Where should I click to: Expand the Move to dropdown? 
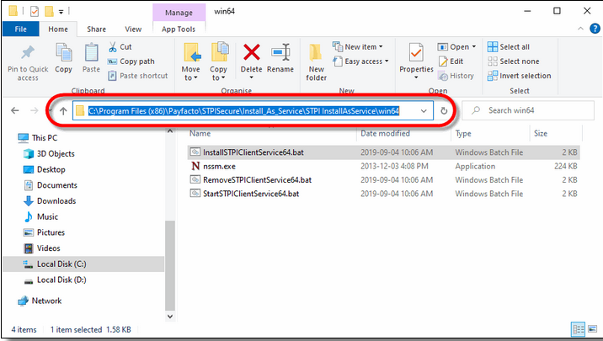coord(191,78)
